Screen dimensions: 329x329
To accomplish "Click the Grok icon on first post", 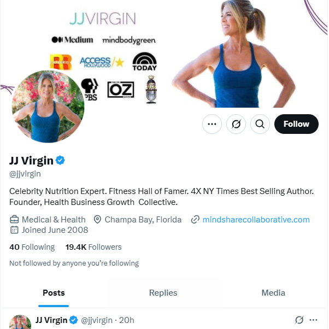I will coord(299,320).
